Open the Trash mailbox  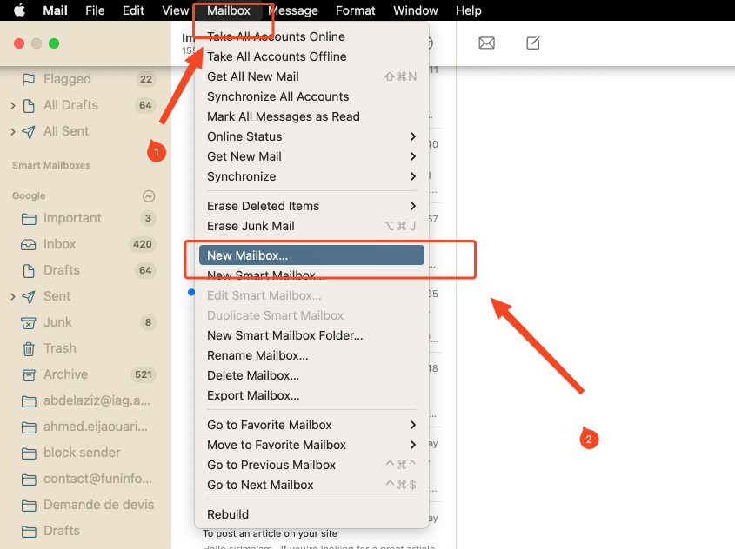coord(61,348)
